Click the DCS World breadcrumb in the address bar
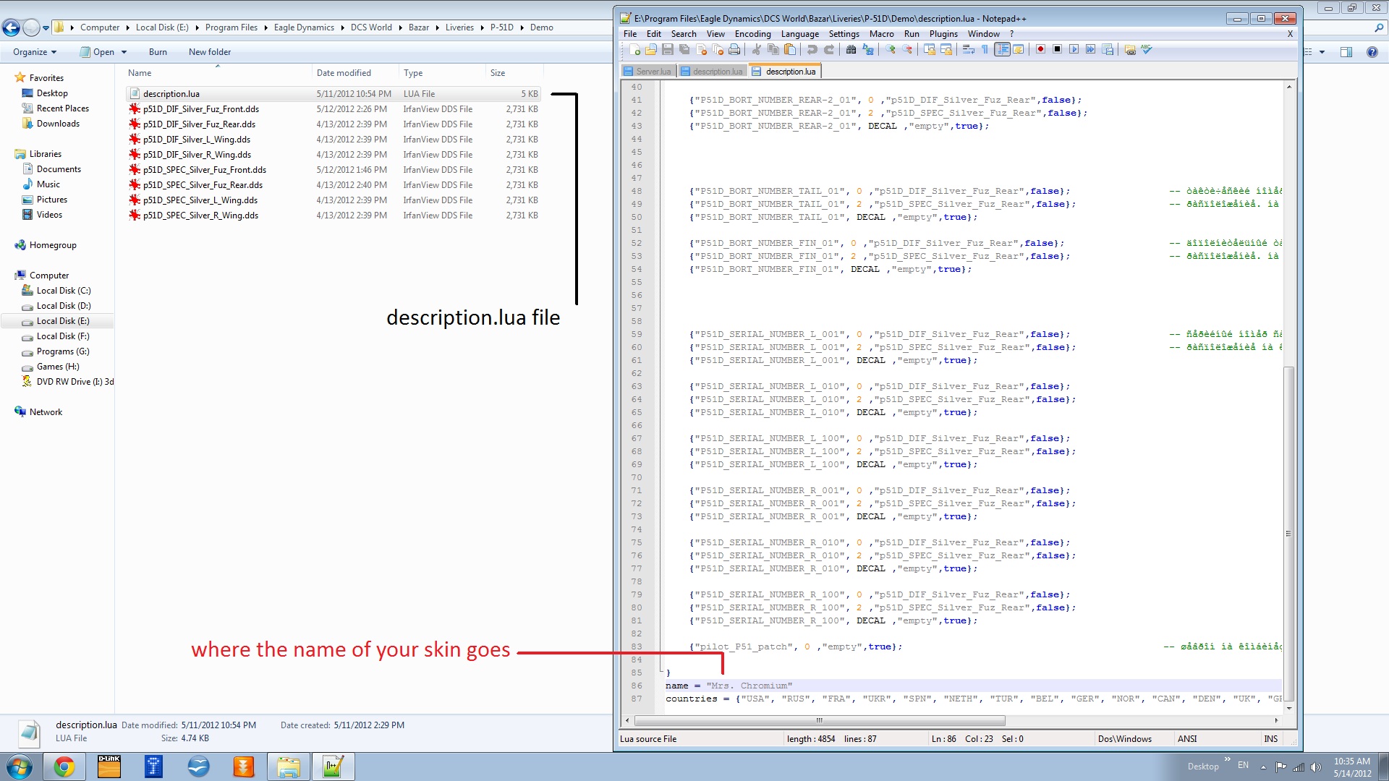Viewport: 1389px width, 781px height. (371, 27)
